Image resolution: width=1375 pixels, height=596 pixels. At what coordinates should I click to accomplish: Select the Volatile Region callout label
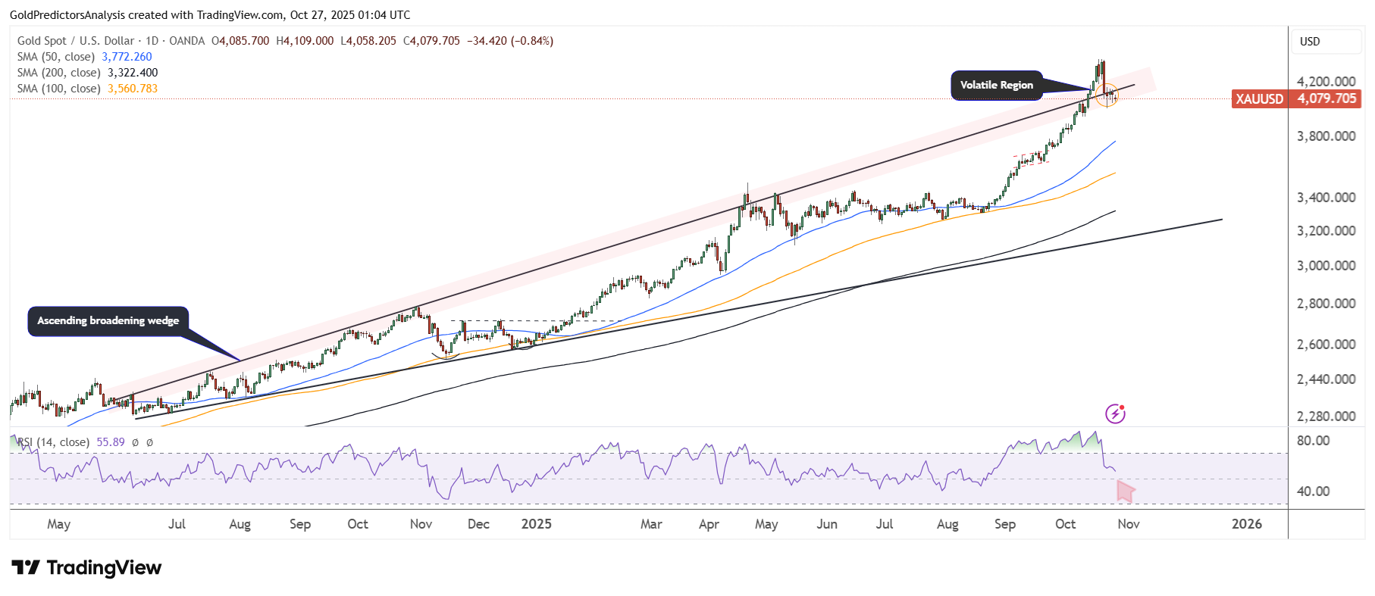click(x=996, y=85)
